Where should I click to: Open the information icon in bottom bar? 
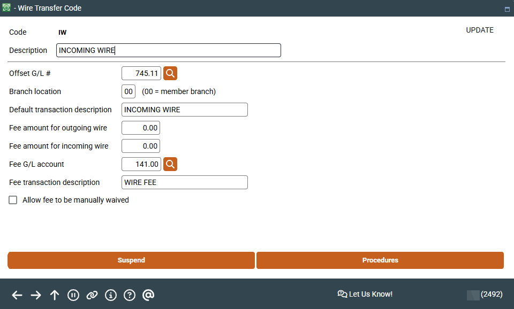[111, 295]
